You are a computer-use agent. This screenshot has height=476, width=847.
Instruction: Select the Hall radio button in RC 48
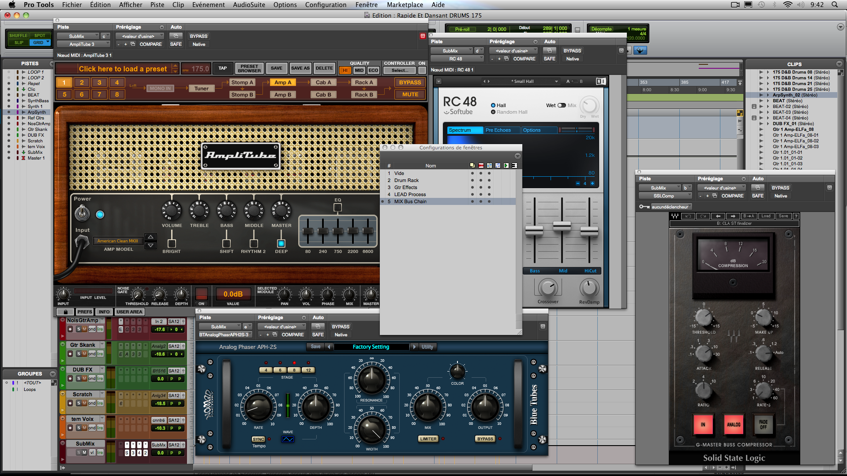(493, 105)
